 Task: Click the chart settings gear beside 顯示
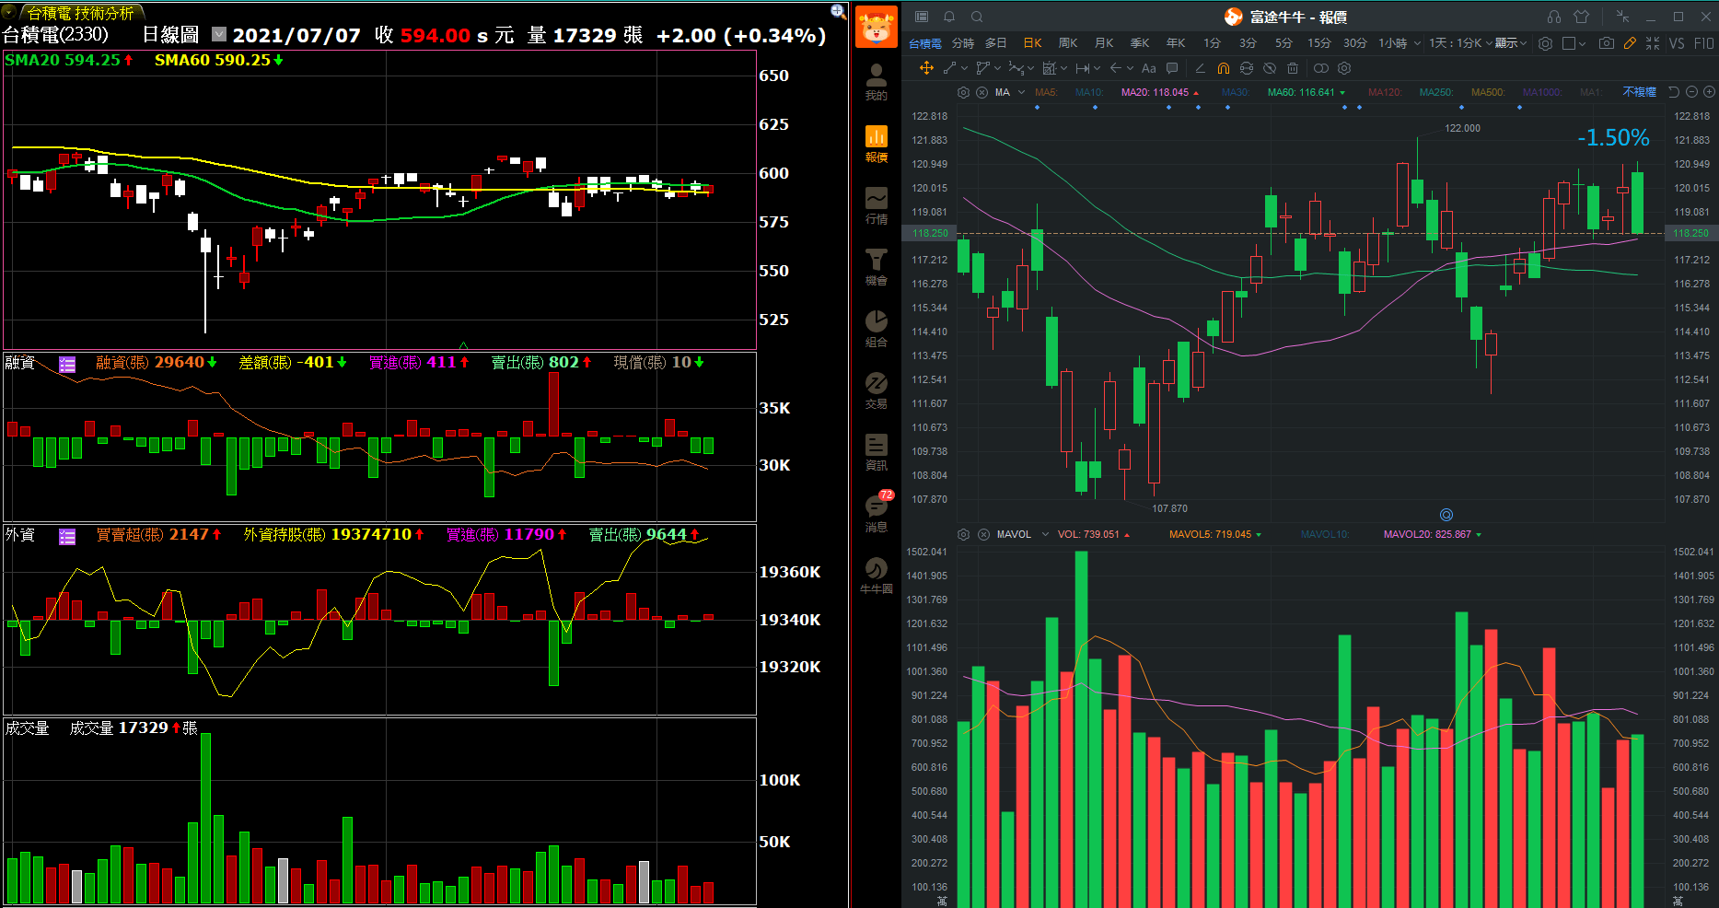pos(1546,43)
